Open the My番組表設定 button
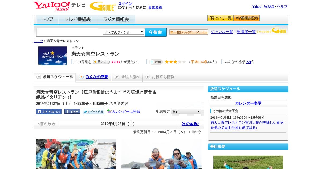The height and width of the screenshot is (169, 322). (247, 18)
